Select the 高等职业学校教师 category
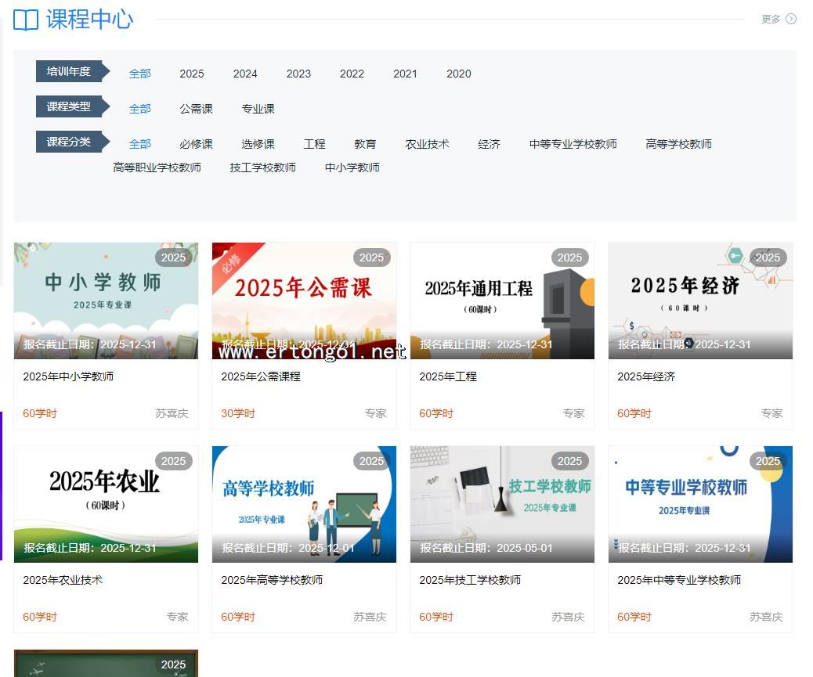 pyautogui.click(x=157, y=167)
